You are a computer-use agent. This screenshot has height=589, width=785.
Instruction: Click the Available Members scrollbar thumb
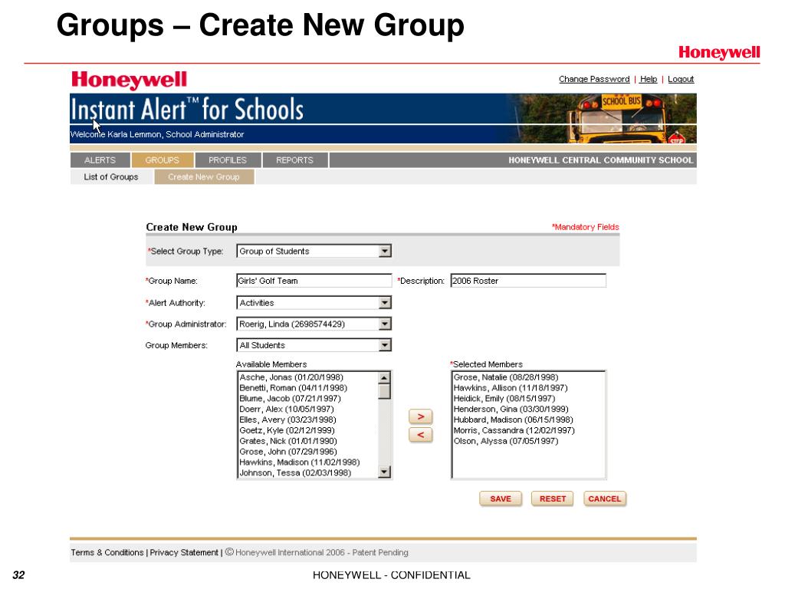[385, 392]
